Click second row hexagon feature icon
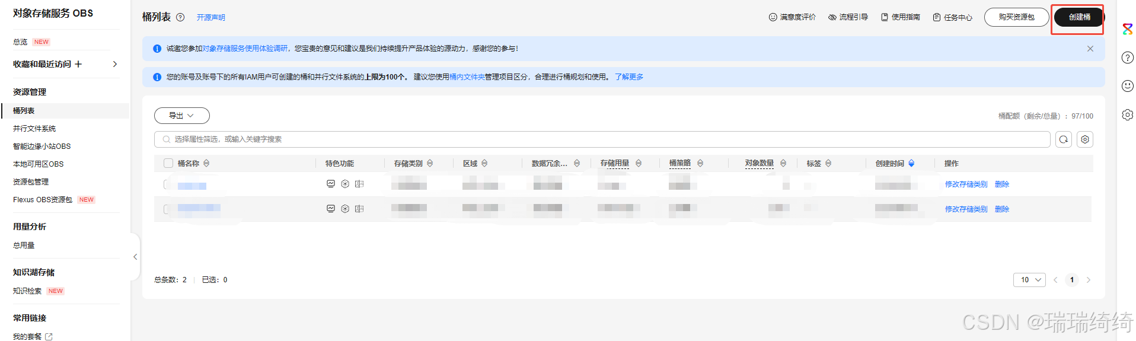 345,209
